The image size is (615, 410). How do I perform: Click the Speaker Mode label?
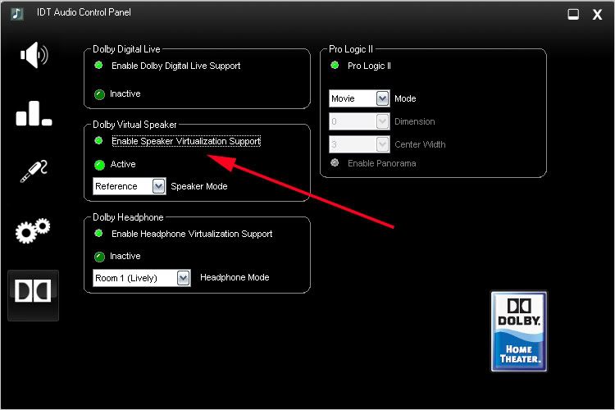(x=199, y=186)
